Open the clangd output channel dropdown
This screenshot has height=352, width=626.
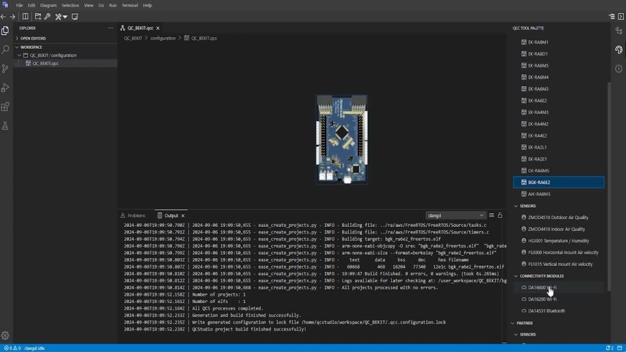pyautogui.click(x=455, y=215)
